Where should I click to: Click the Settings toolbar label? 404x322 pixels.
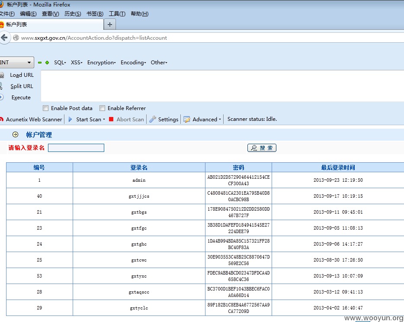click(x=168, y=119)
